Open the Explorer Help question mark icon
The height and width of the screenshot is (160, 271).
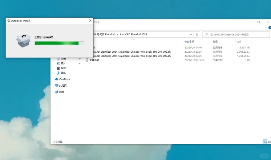click(270, 28)
